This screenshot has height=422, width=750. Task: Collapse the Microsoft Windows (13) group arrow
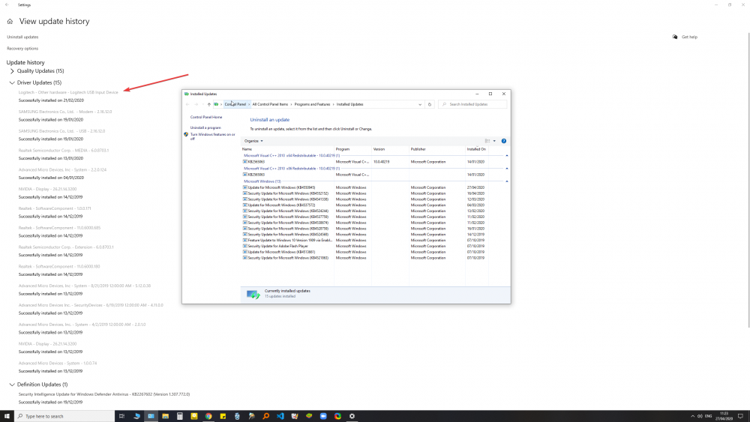506,181
